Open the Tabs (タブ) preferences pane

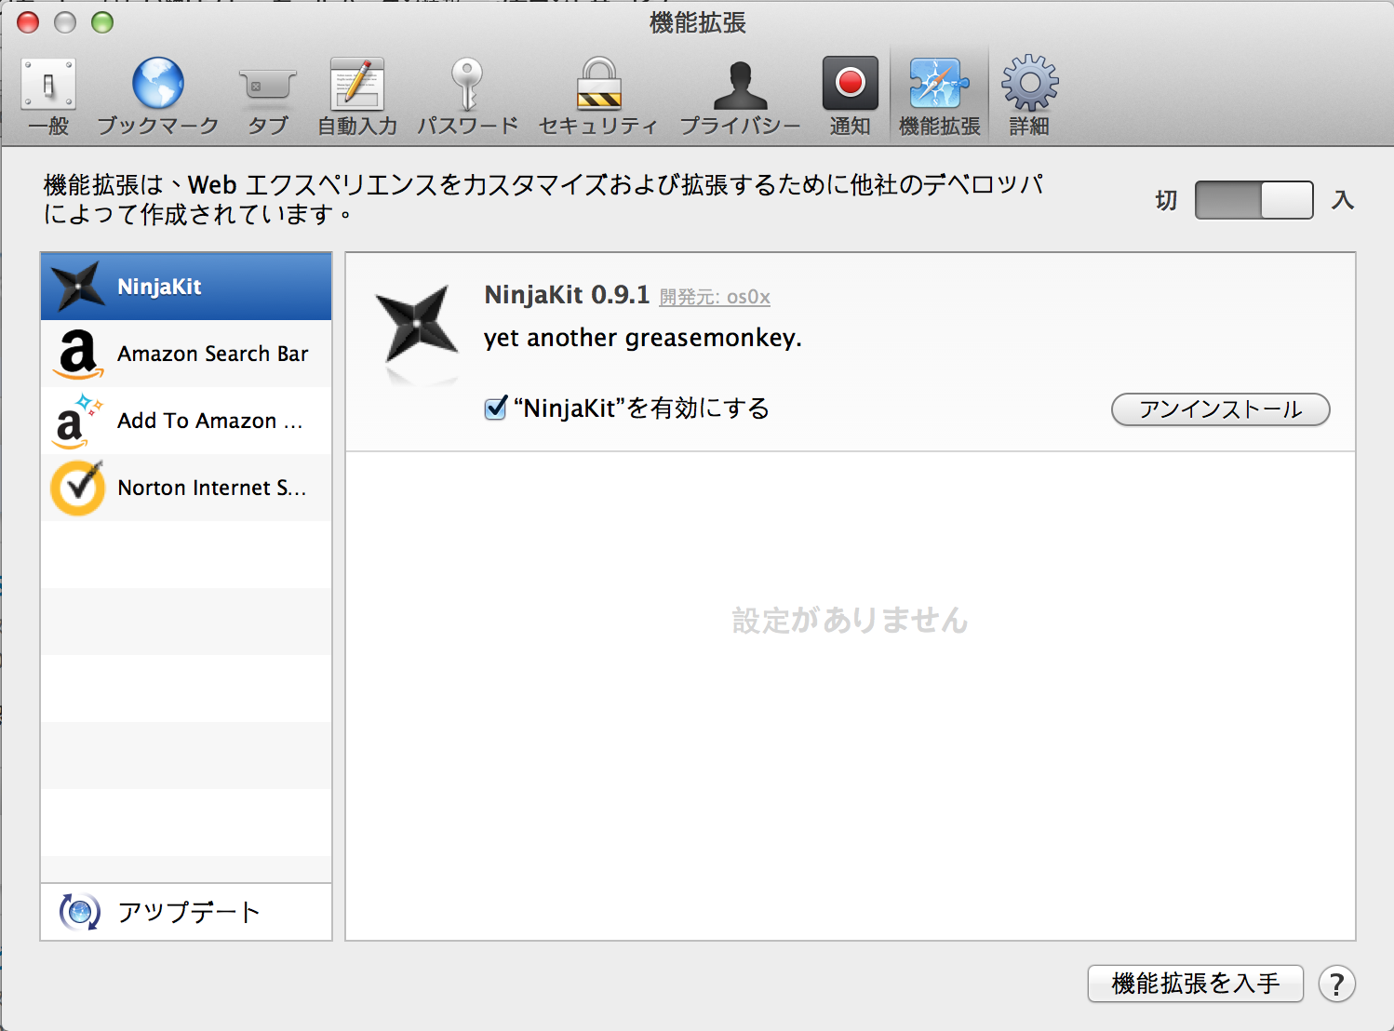click(267, 96)
